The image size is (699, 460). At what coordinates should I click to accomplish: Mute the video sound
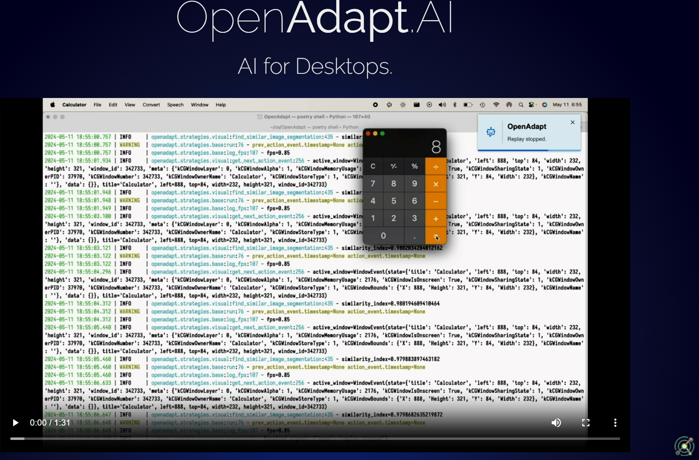(556, 423)
